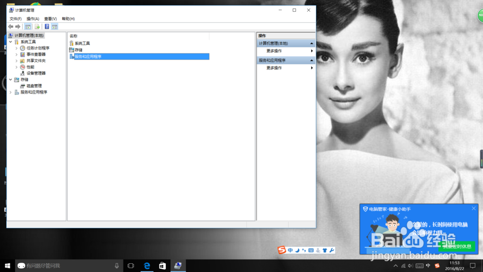Select highlighted 服务和应用程序 list row
Image resolution: width=483 pixels, height=272 pixels.
click(139, 57)
